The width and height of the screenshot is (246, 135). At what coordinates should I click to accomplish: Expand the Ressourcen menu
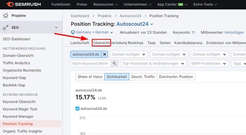105,4
